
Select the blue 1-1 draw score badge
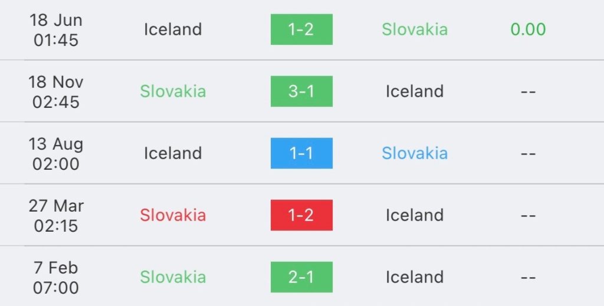pos(301,153)
